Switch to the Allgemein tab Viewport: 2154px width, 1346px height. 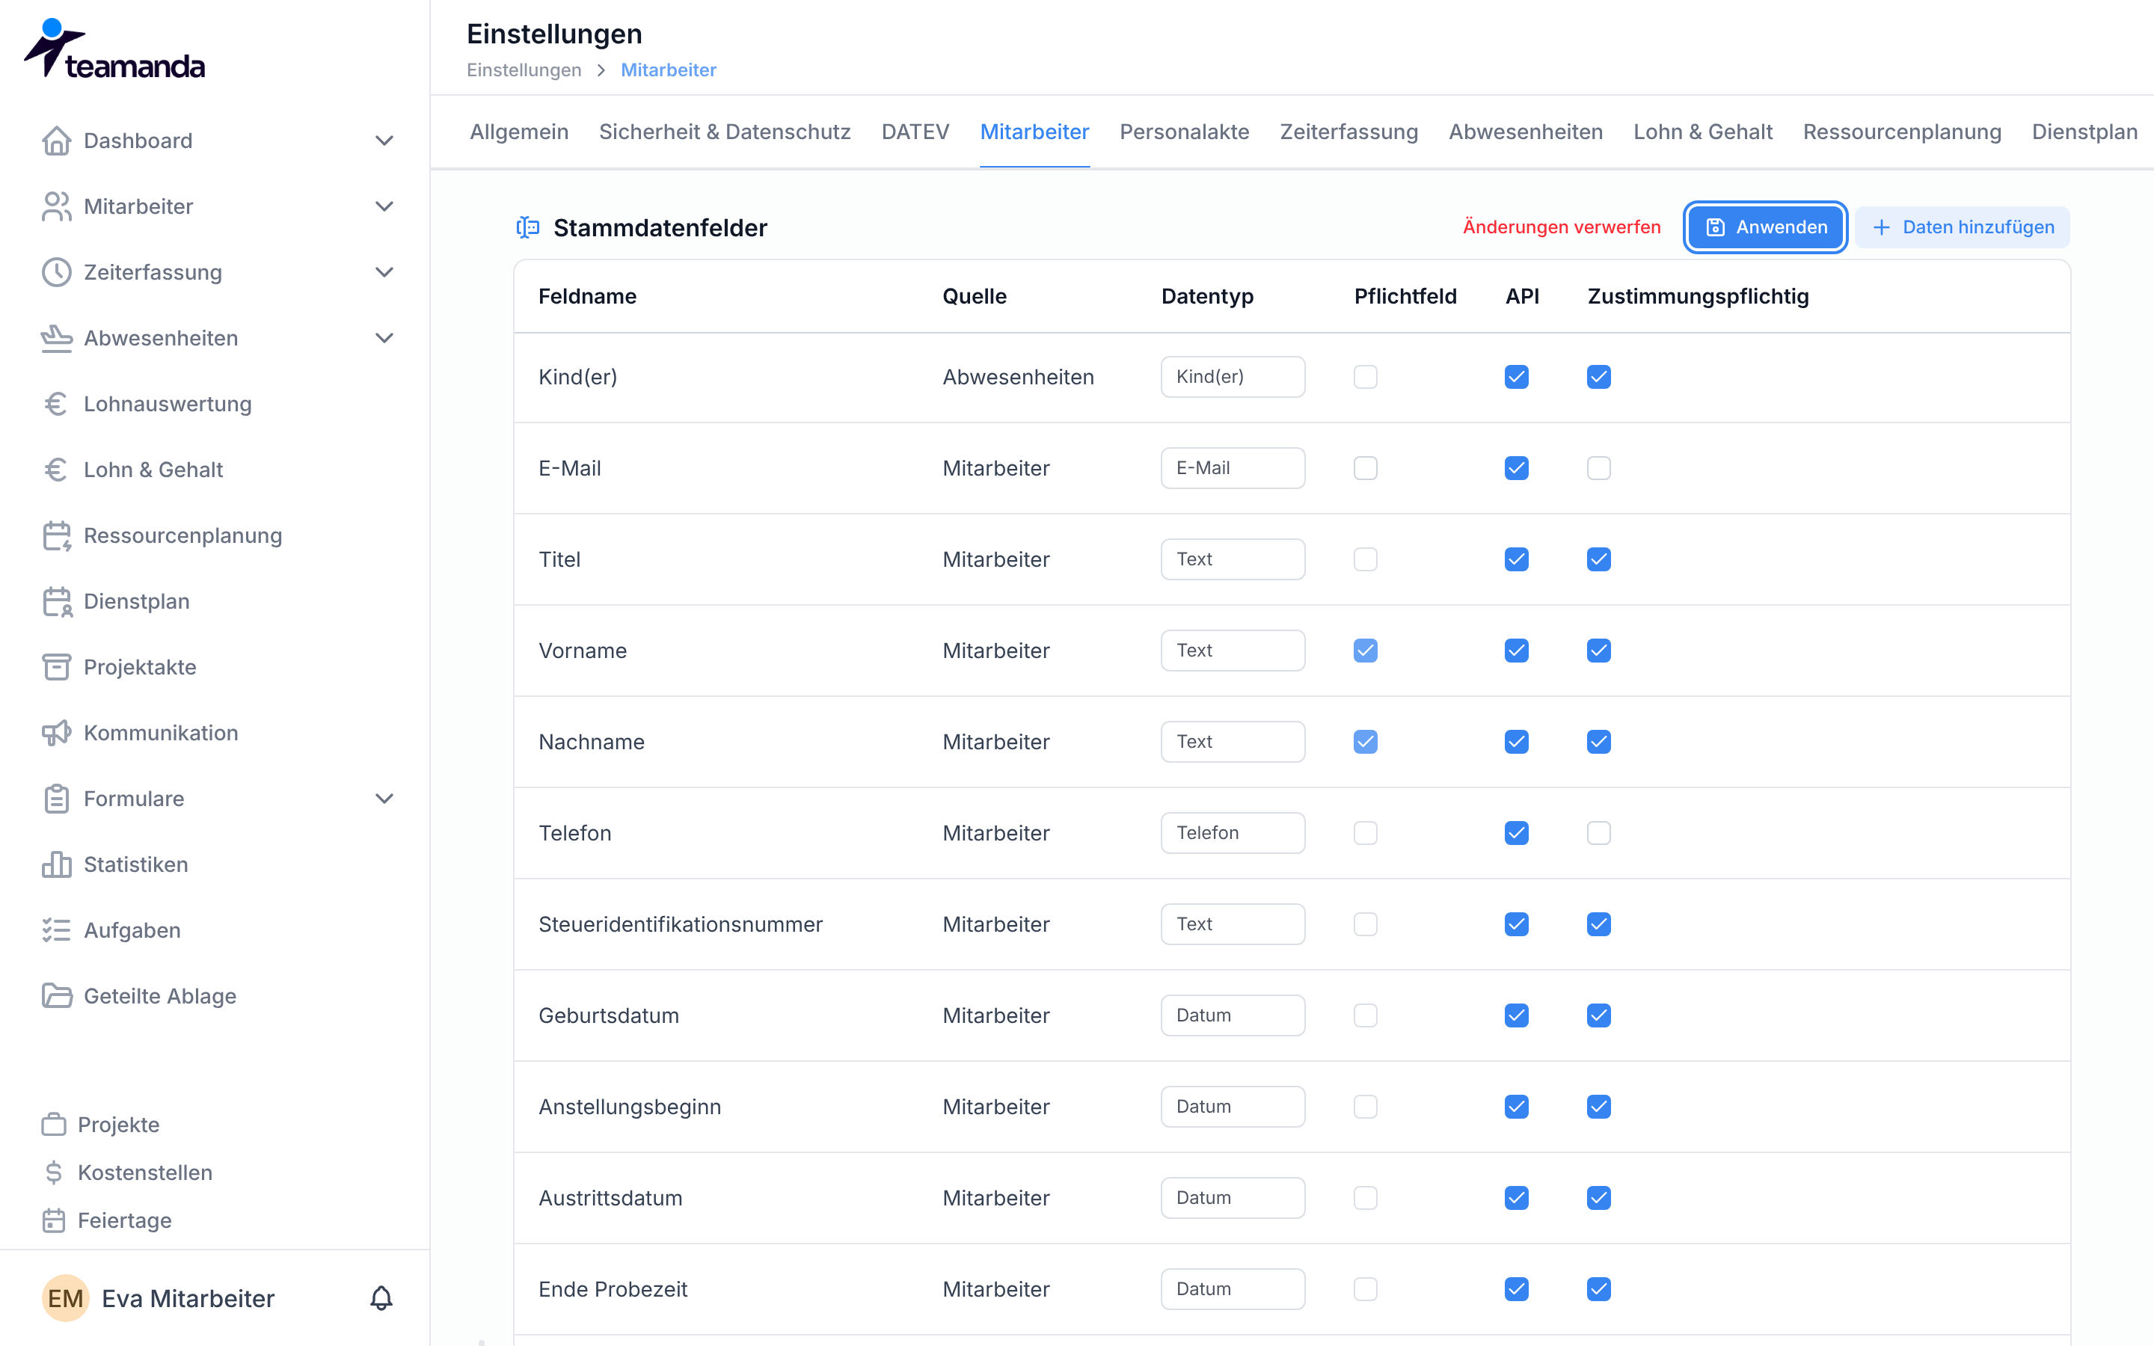pos(519,132)
